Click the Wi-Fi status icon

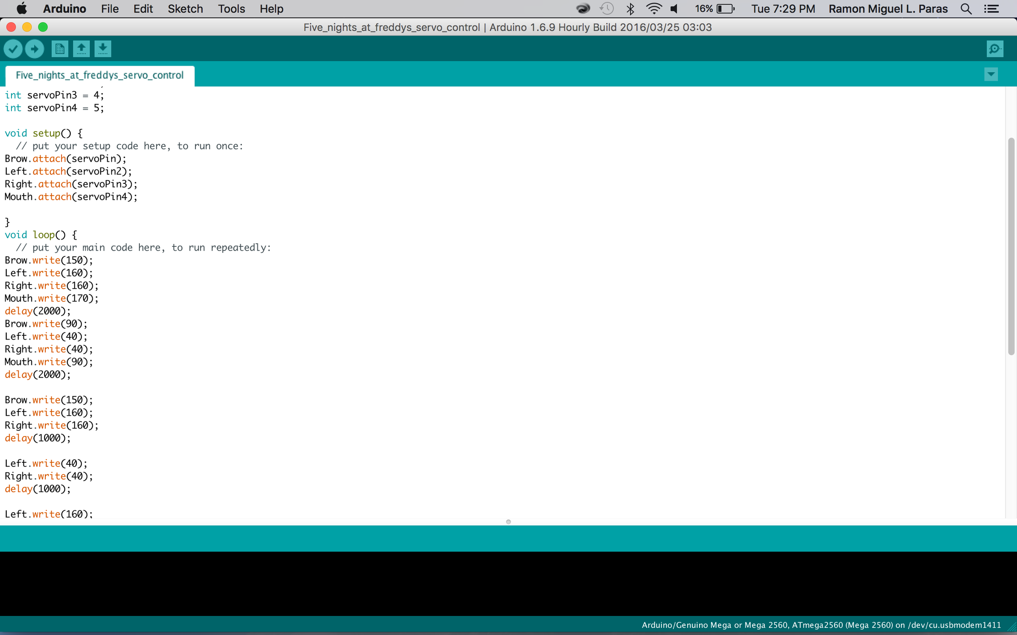coord(653,9)
